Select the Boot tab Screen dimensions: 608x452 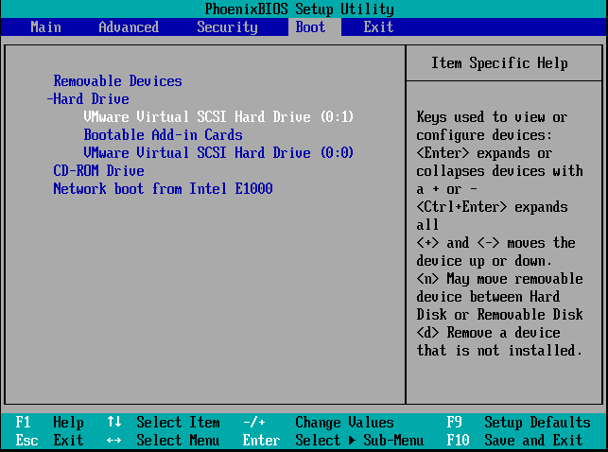click(310, 27)
